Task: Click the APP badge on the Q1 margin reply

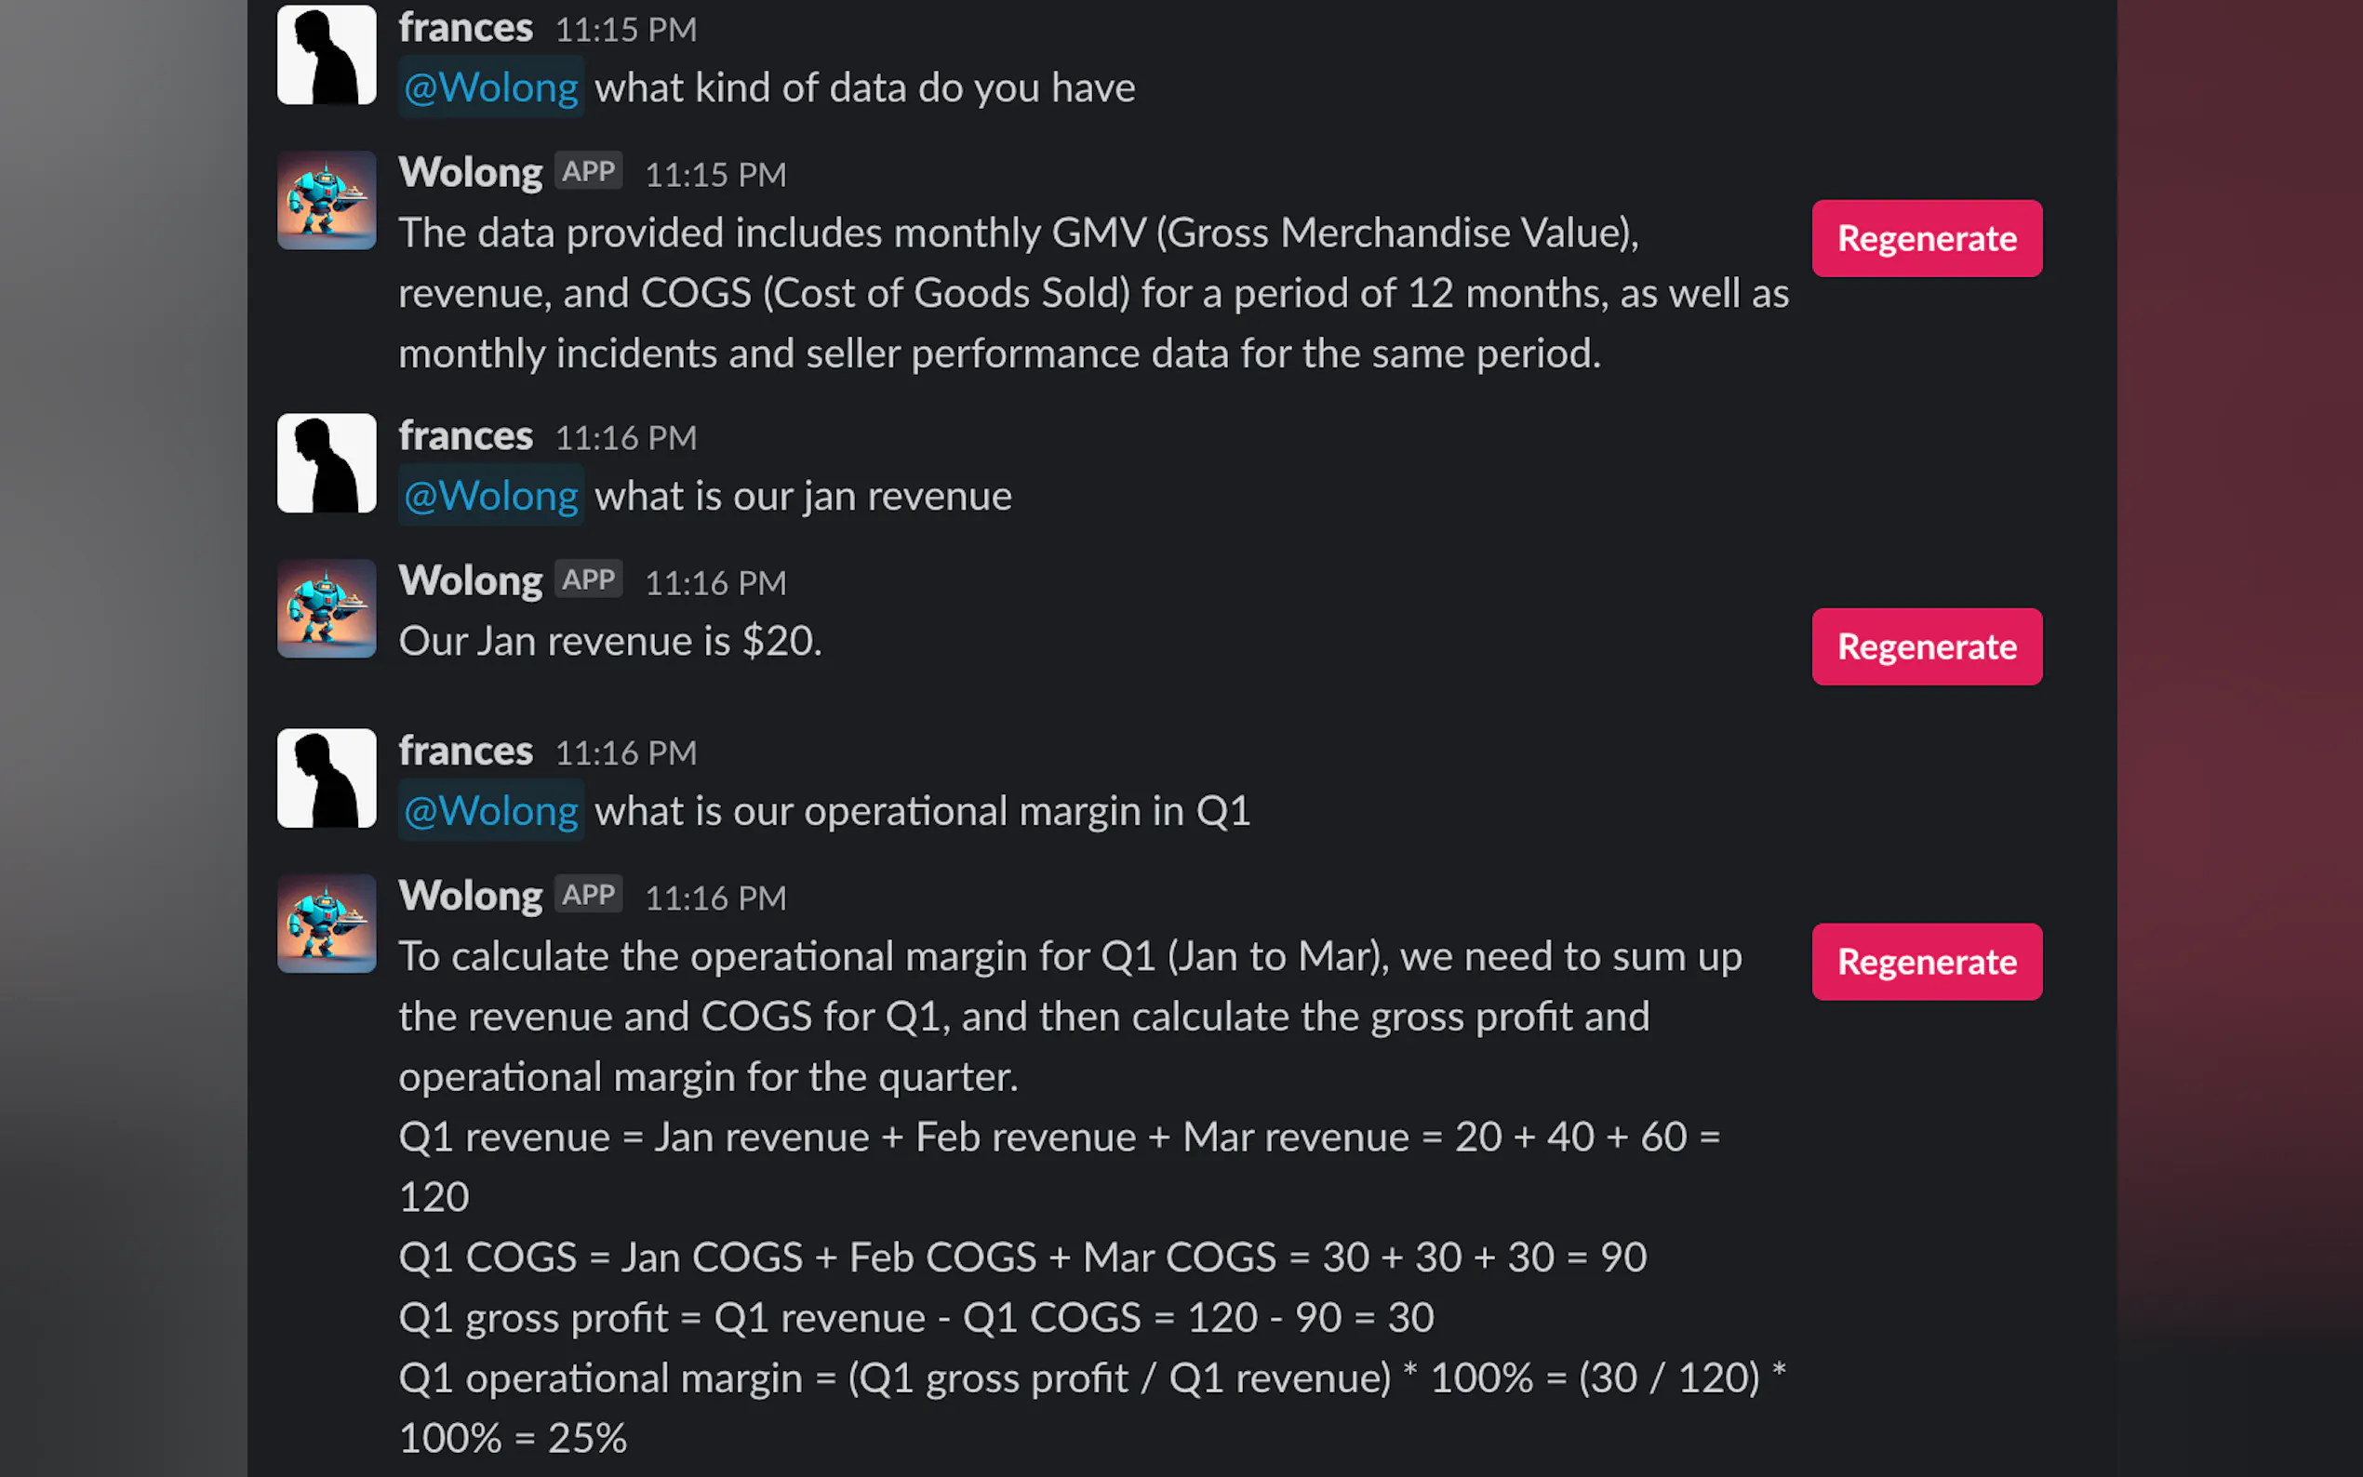Action: (588, 895)
